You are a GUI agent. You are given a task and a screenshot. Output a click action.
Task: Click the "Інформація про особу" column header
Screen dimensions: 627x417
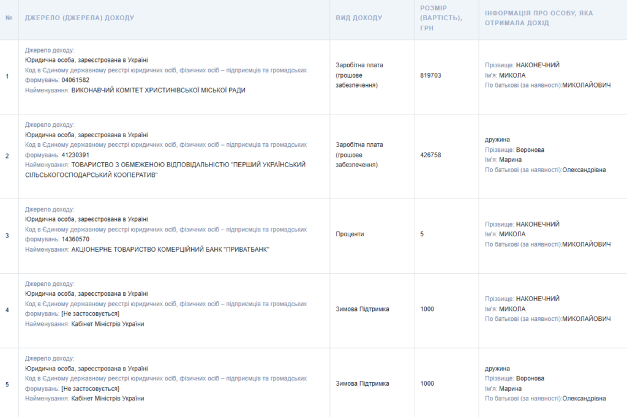pos(538,18)
